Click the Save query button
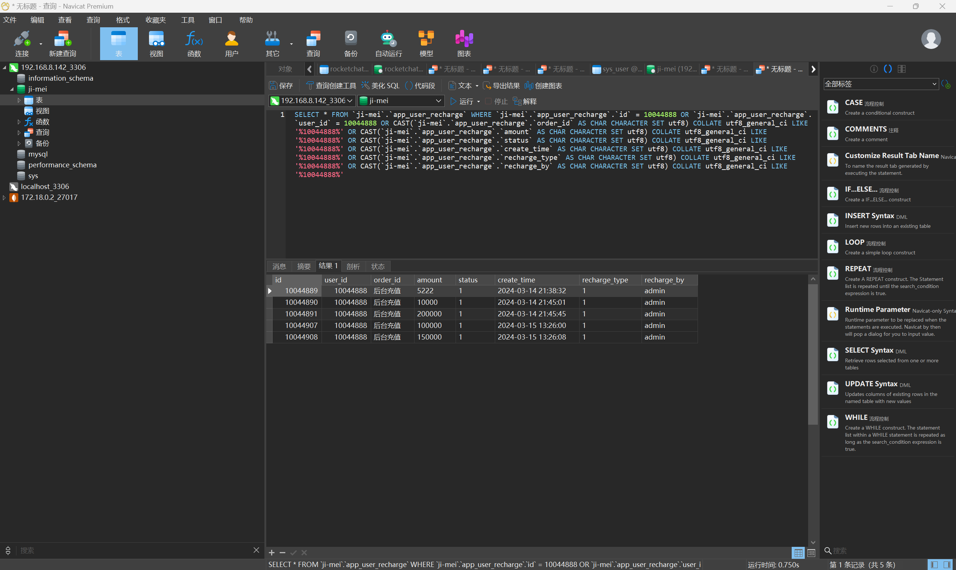Image resolution: width=956 pixels, height=570 pixels. [x=281, y=86]
